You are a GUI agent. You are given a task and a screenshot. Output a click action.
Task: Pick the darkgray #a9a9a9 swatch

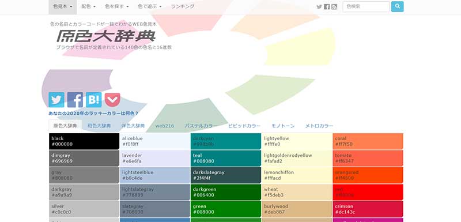coord(84,192)
